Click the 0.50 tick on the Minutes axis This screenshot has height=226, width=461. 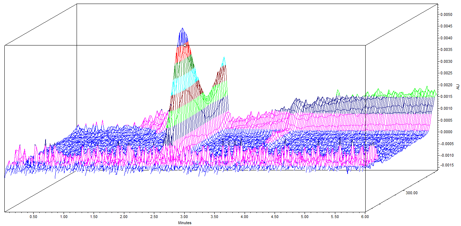pos(34,217)
